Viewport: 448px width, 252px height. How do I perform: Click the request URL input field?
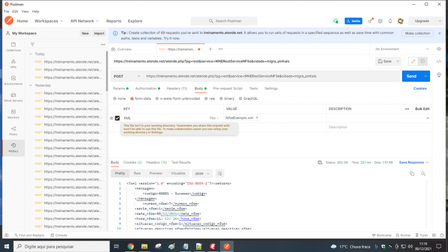(271, 76)
